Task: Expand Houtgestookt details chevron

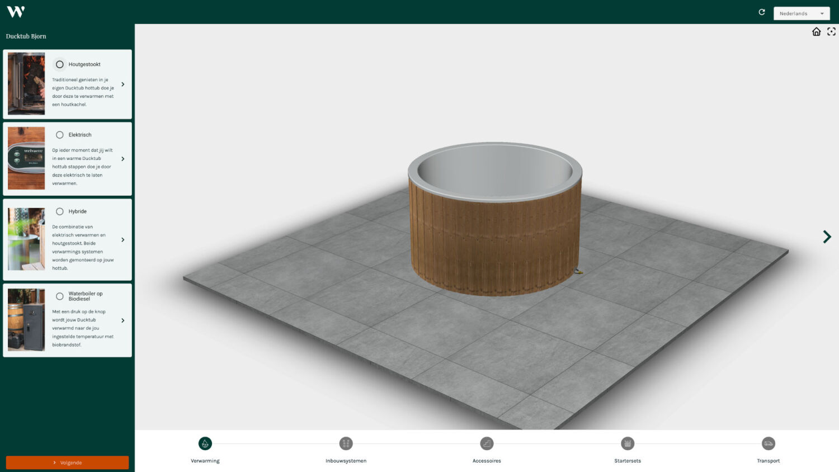Action: 123,84
